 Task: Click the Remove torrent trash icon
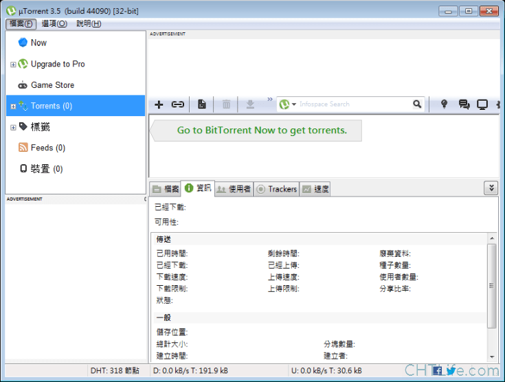click(227, 104)
